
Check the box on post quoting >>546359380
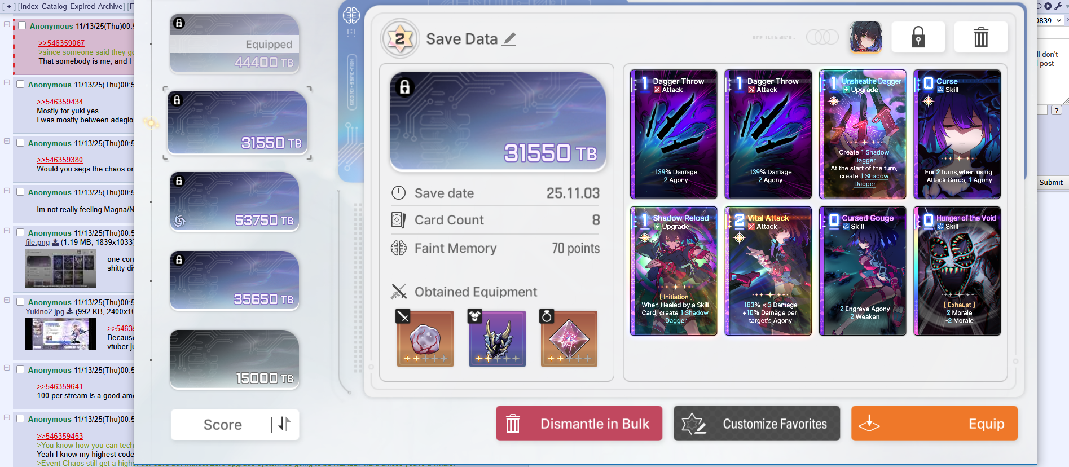coord(20,143)
